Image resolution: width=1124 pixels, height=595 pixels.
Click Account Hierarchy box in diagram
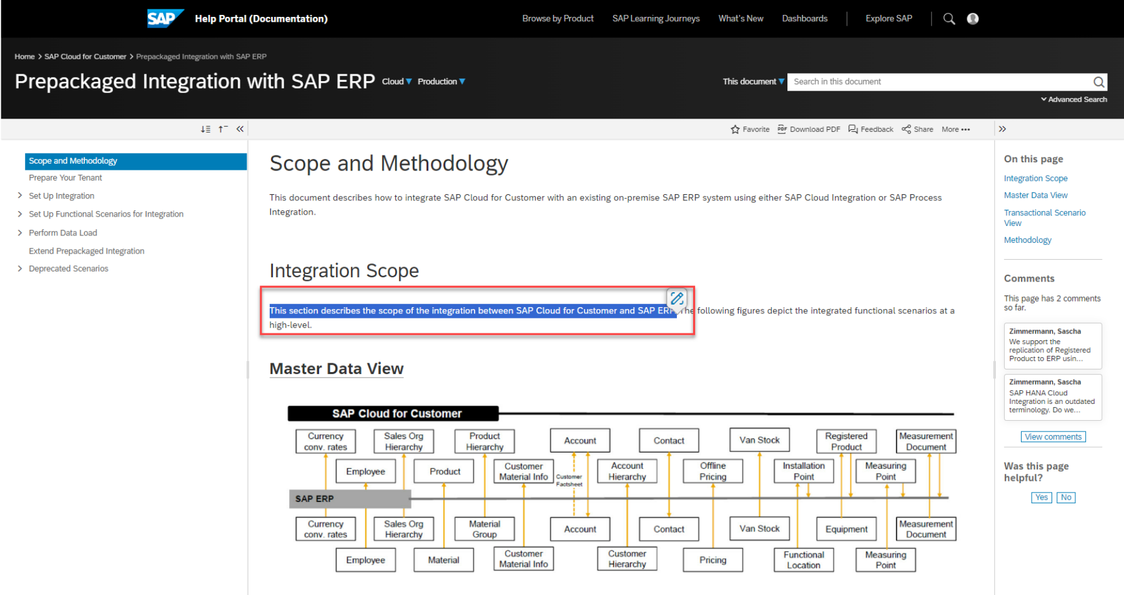[627, 471]
